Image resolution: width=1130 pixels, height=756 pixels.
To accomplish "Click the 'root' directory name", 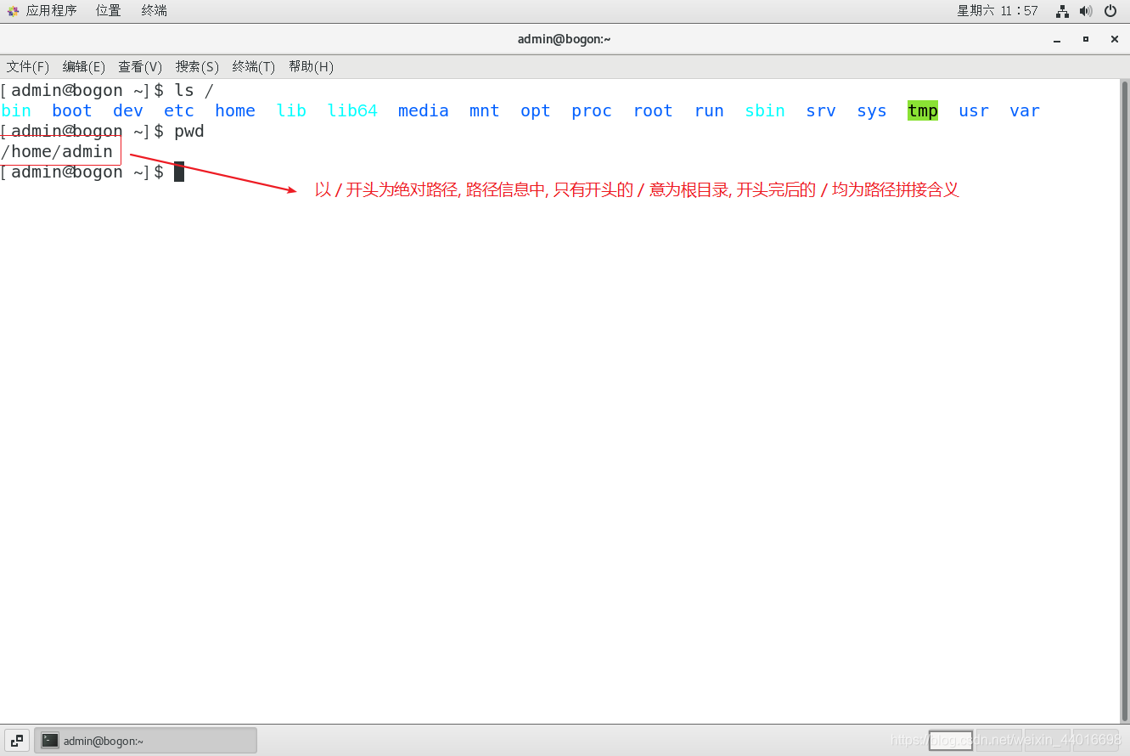I will tap(653, 110).
